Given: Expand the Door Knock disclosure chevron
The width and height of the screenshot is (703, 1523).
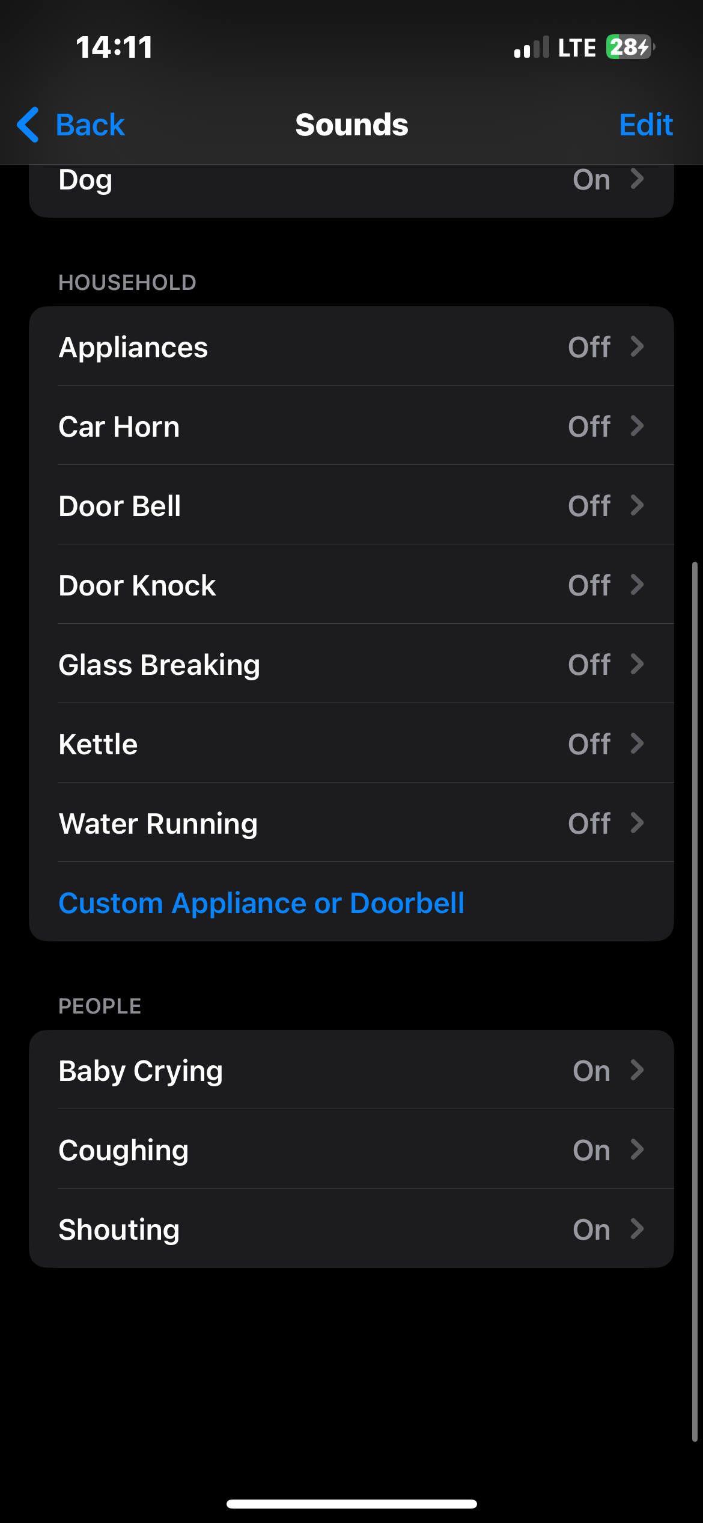Looking at the screenshot, I should click(x=638, y=585).
